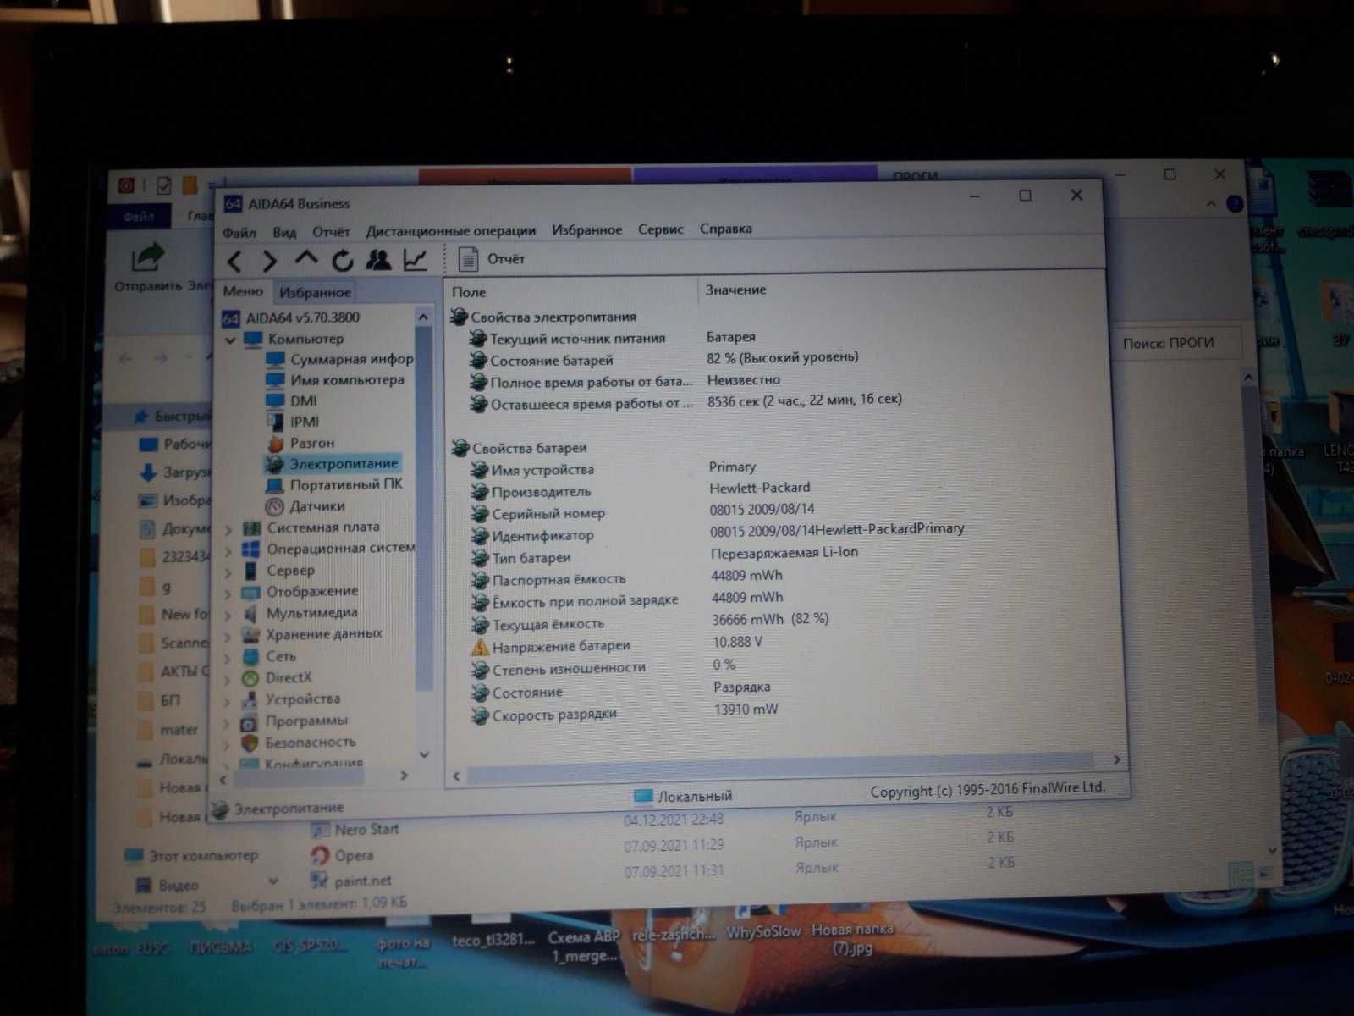1354x1016 pixels.
Task: Open the Сервис menu
Action: [661, 229]
